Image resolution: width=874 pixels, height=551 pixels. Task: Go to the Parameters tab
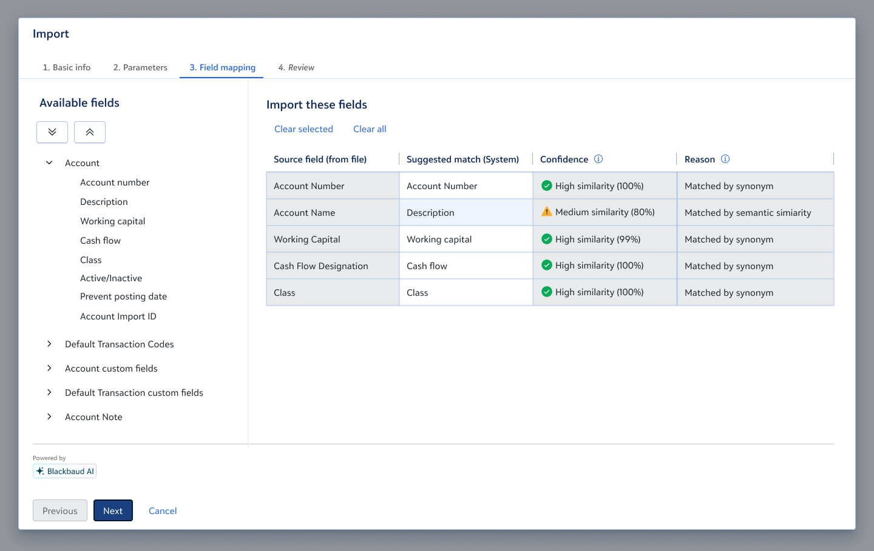[140, 67]
